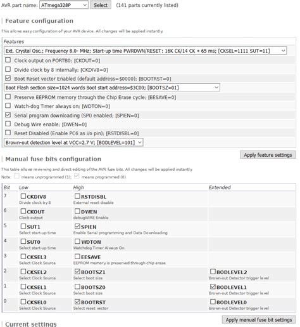Toggle the SUT1 low fuse bit checkbox
The width and height of the screenshot is (300, 327).
click(23, 226)
